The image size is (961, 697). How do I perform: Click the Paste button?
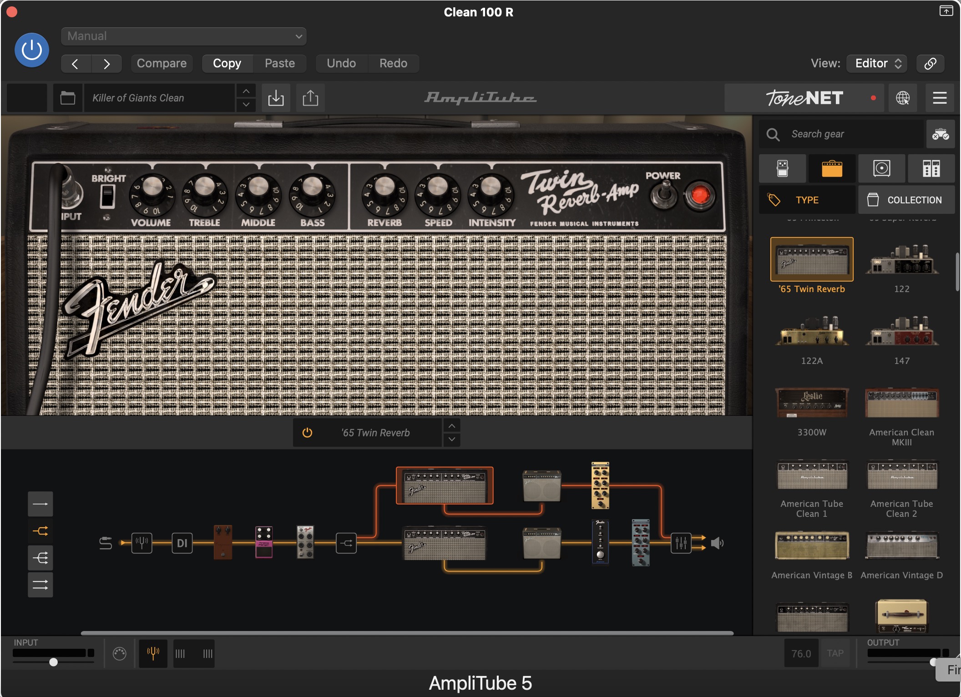280,64
